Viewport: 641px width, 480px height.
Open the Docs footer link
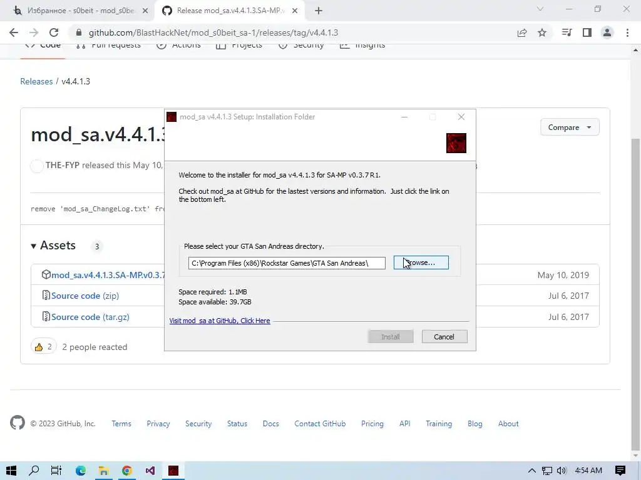point(270,424)
